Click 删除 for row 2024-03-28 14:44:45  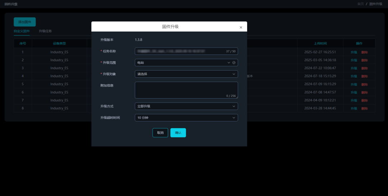(365, 108)
